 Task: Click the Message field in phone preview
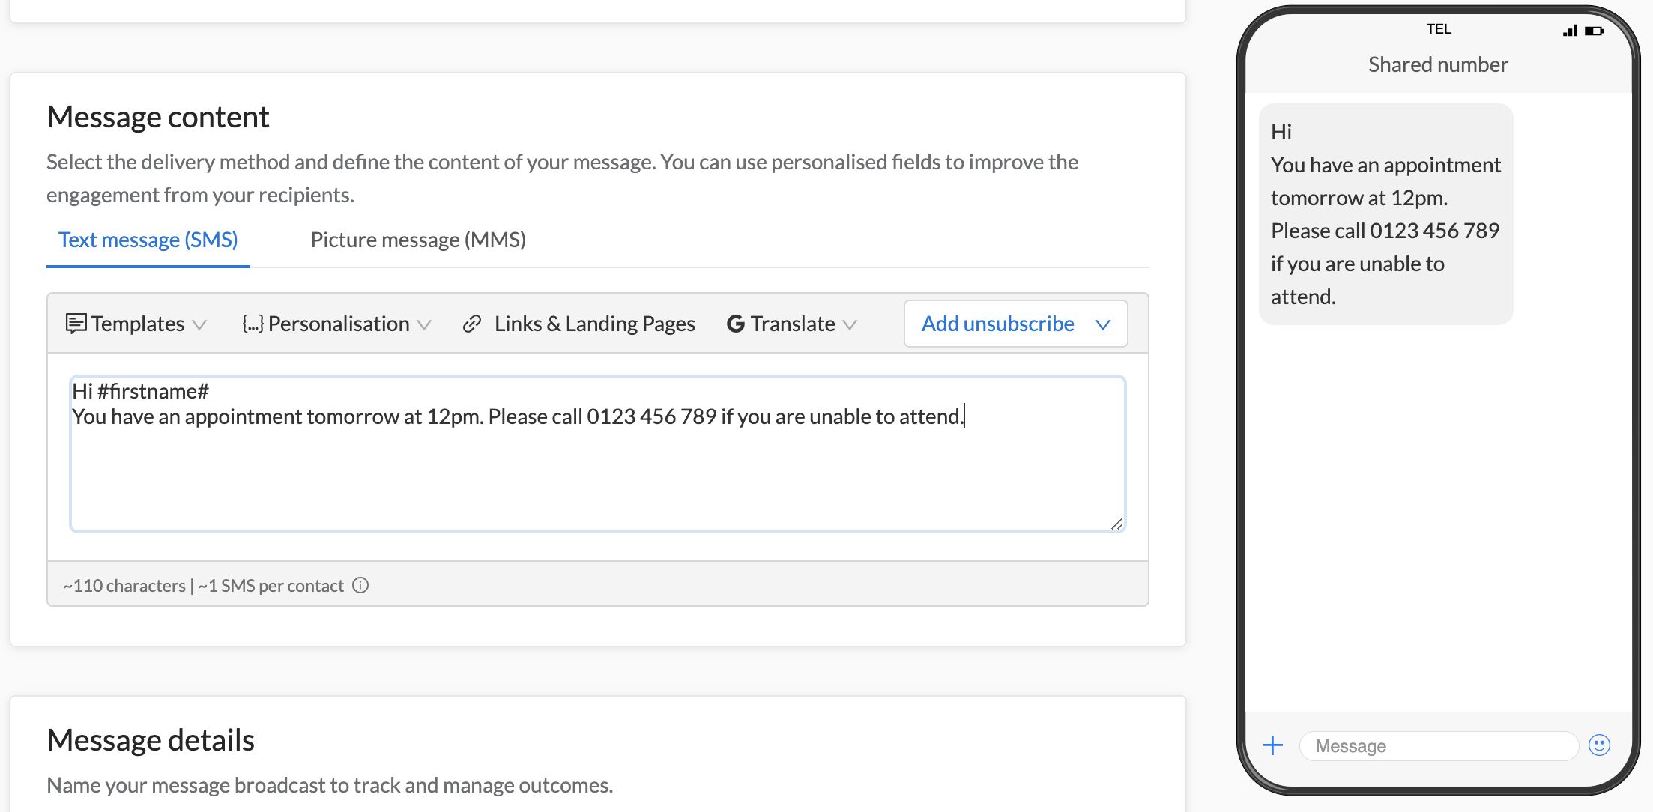tap(1437, 745)
